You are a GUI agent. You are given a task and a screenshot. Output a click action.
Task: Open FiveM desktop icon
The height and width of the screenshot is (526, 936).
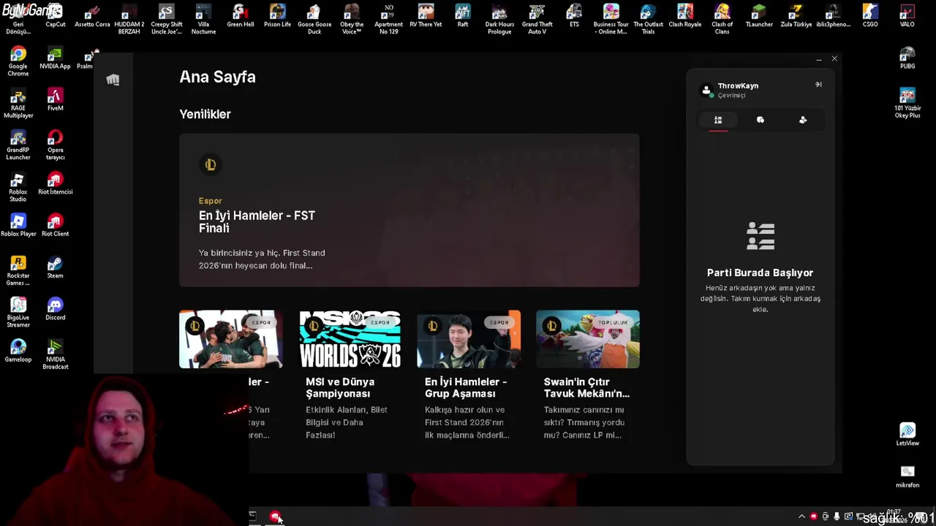[x=55, y=100]
